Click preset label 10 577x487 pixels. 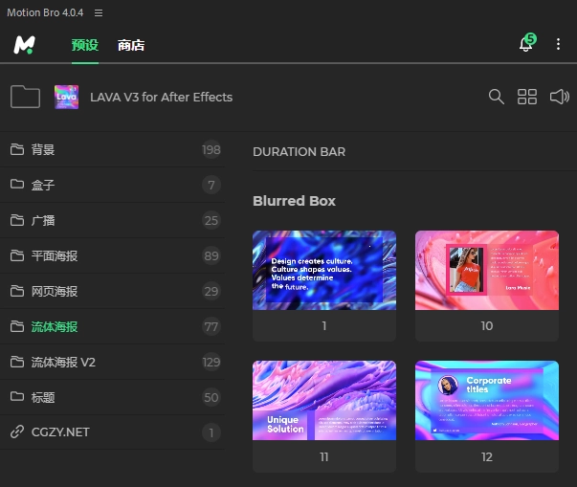click(487, 326)
